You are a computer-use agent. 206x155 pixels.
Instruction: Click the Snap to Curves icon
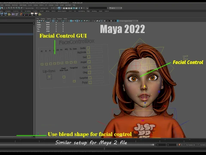pos(12,8)
